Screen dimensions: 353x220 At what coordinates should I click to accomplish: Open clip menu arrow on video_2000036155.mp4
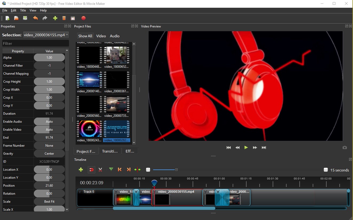pyautogui.click(x=154, y=191)
